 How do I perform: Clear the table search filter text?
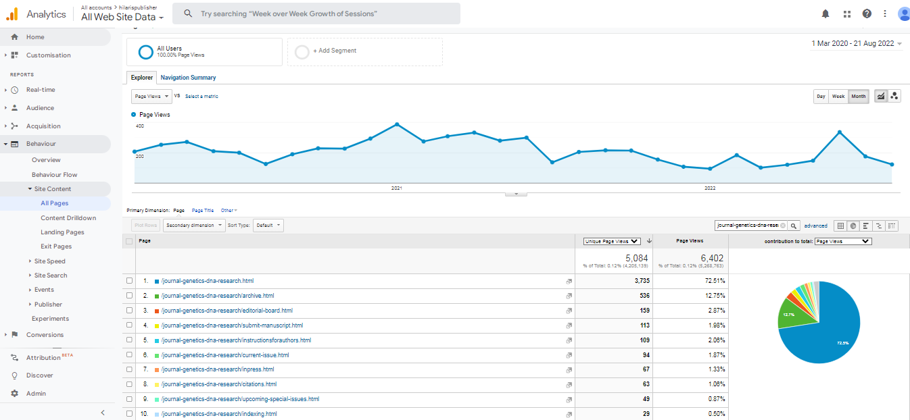(x=783, y=226)
